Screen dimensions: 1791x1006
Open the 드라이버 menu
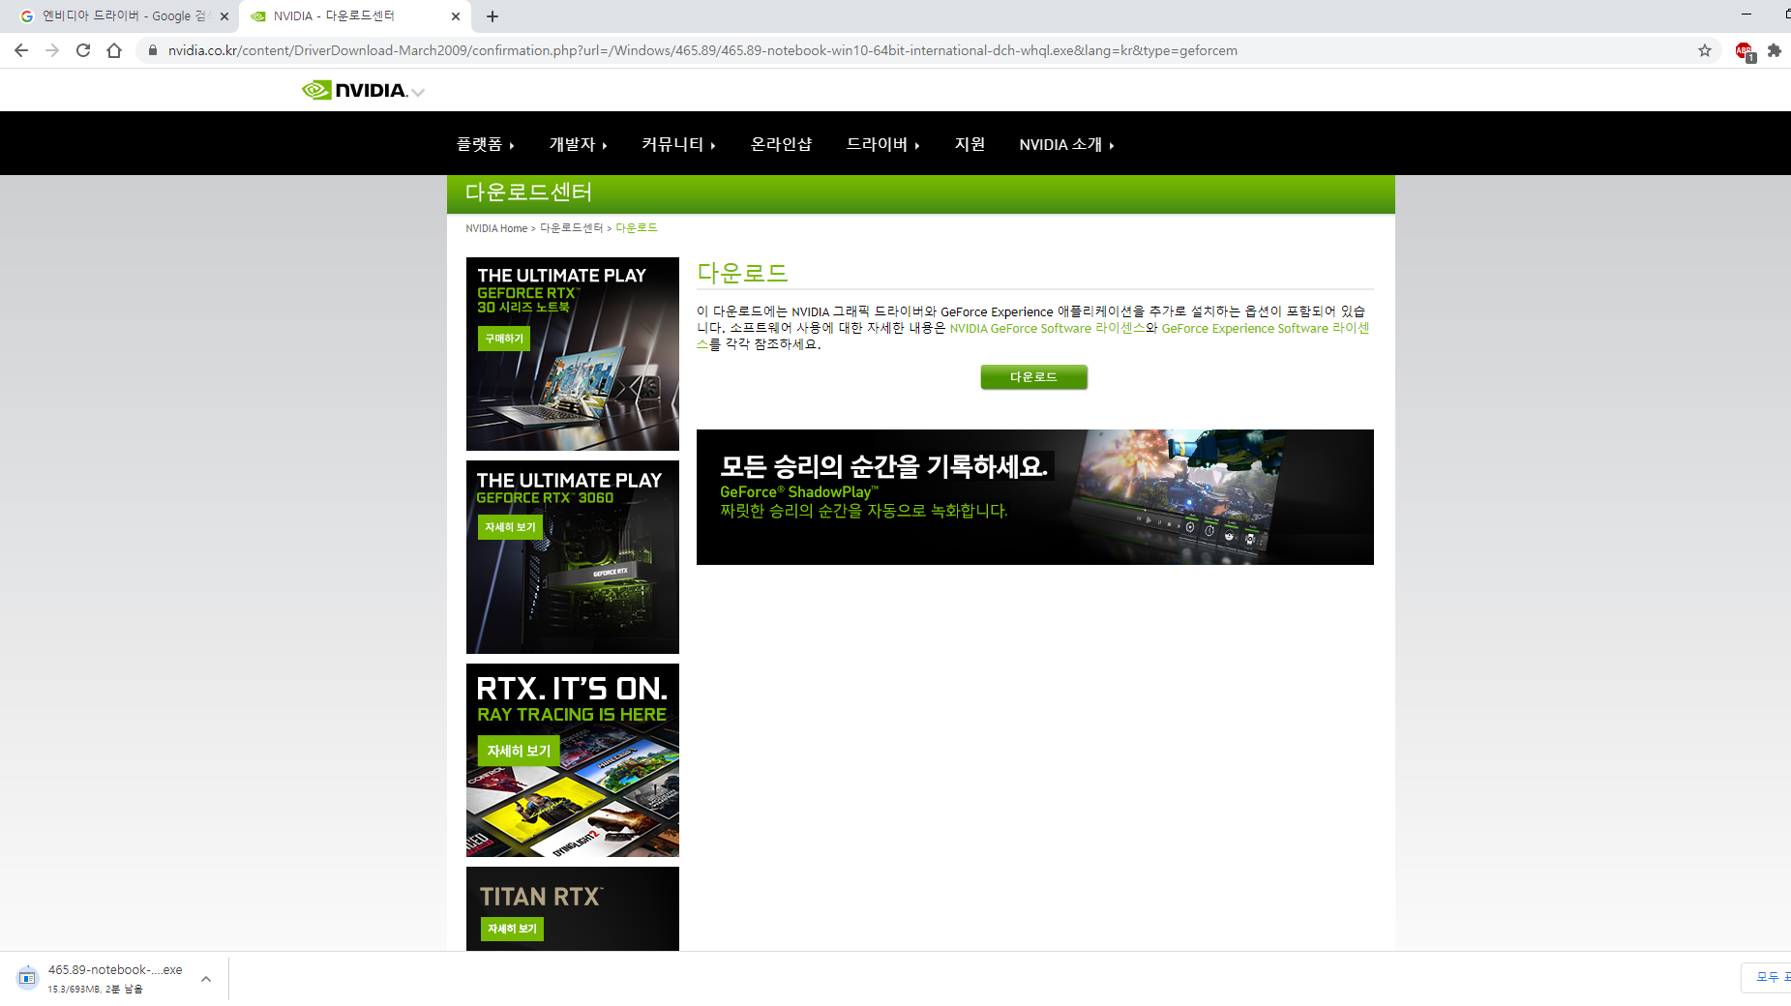[883, 144]
